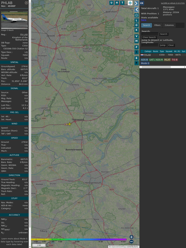The image size is (186, 248).
Task: Click the 6975 altitude cell in table
Action: click(178, 55)
